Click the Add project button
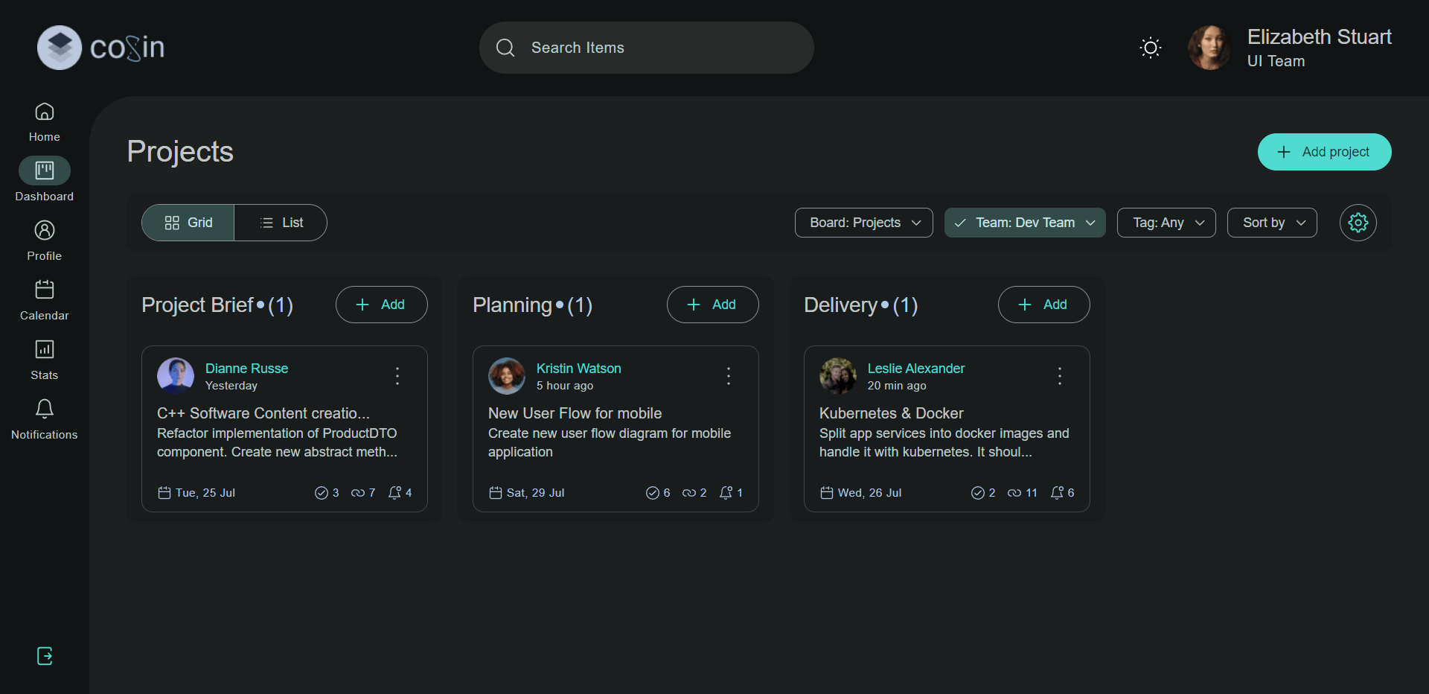 [1324, 151]
